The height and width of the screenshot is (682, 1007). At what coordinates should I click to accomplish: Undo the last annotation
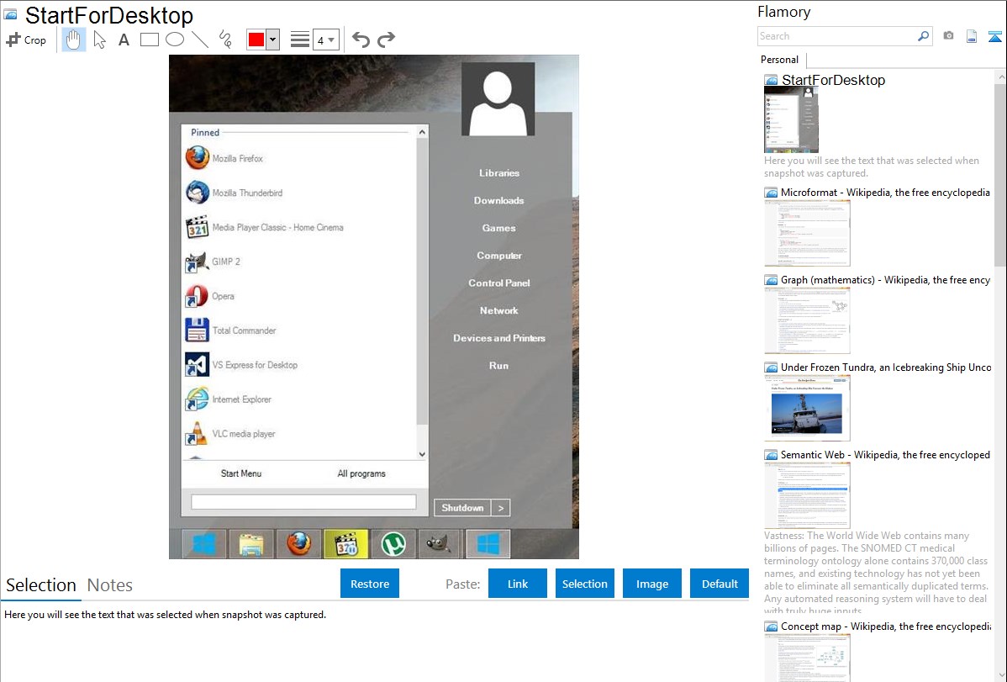coord(361,40)
